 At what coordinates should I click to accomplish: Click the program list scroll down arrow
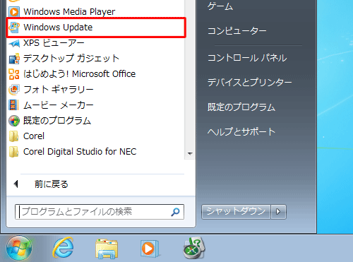click(x=190, y=154)
